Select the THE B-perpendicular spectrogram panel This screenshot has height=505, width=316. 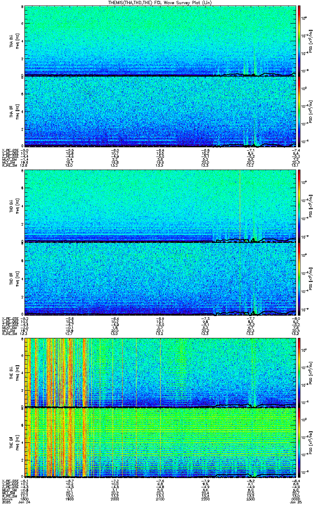(160, 372)
